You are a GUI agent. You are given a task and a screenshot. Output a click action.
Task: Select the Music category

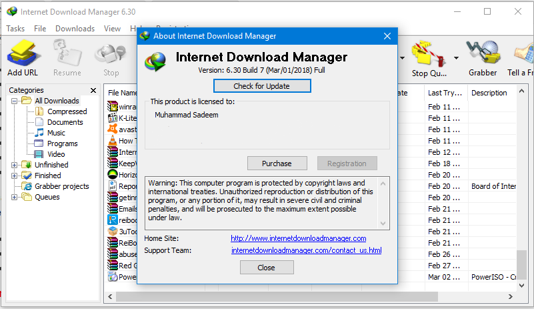click(56, 133)
